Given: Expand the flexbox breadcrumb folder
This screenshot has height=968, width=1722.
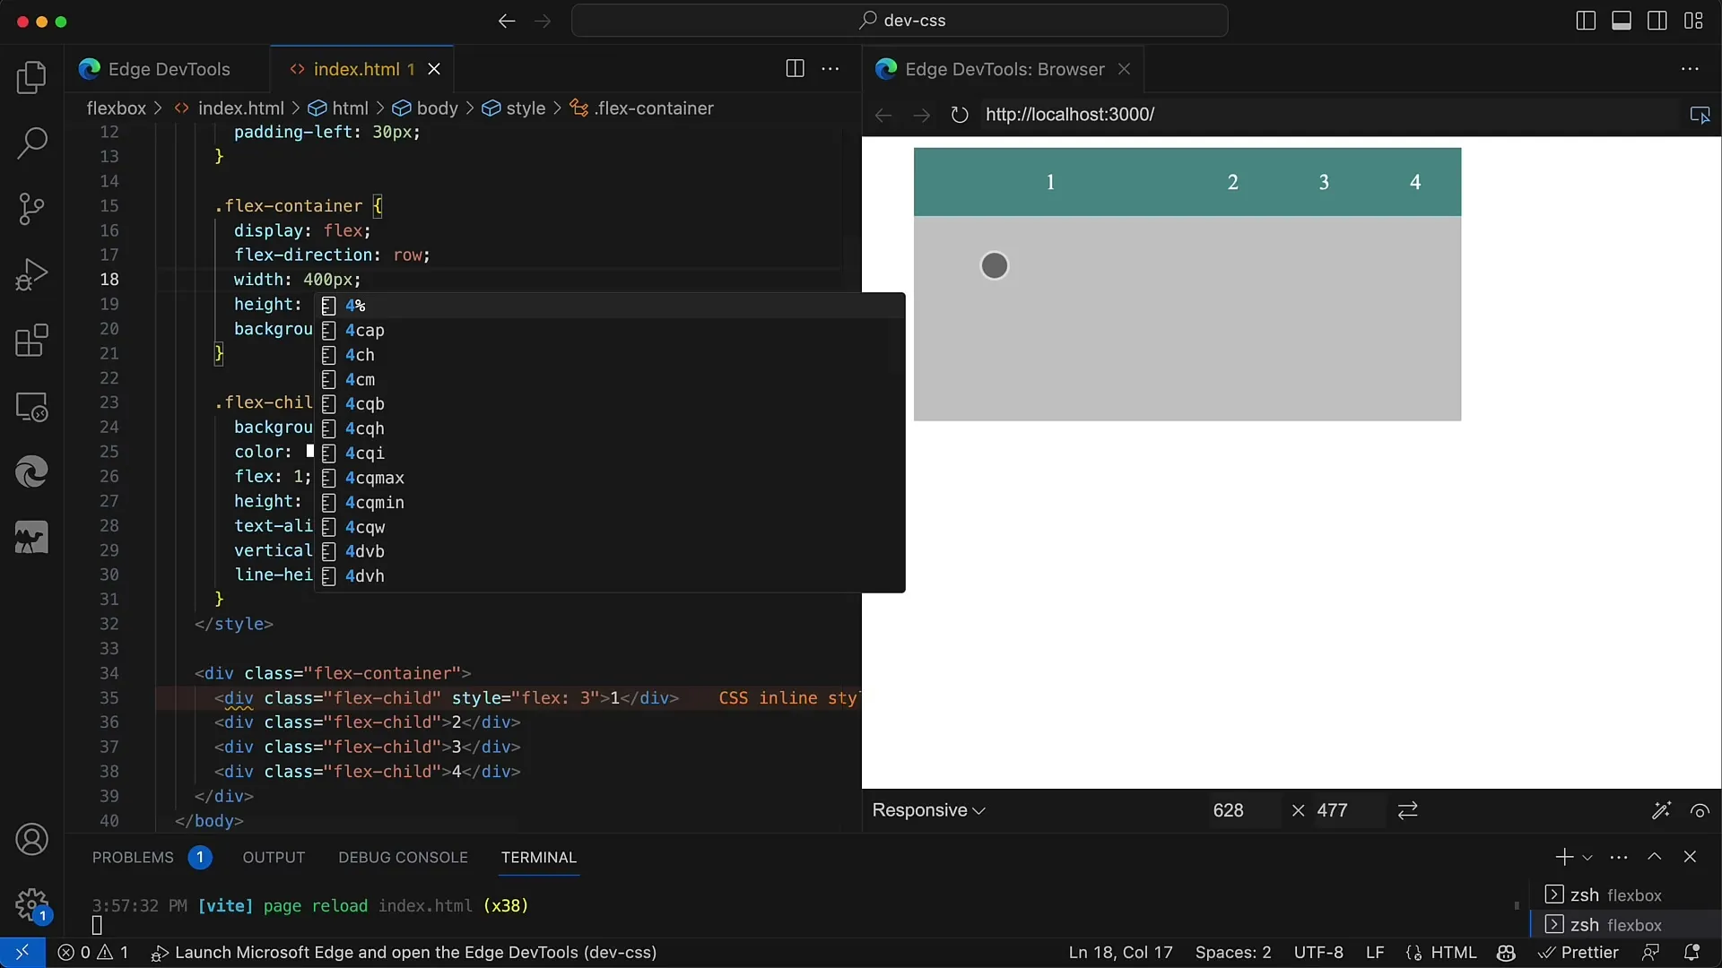Looking at the screenshot, I should (x=116, y=108).
